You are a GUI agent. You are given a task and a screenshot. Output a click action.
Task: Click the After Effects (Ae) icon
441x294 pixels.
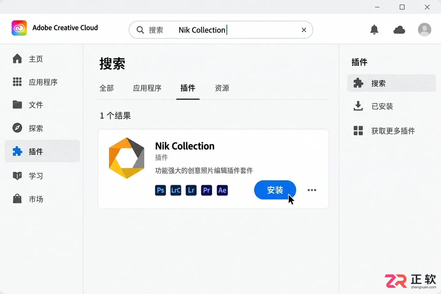tap(222, 190)
